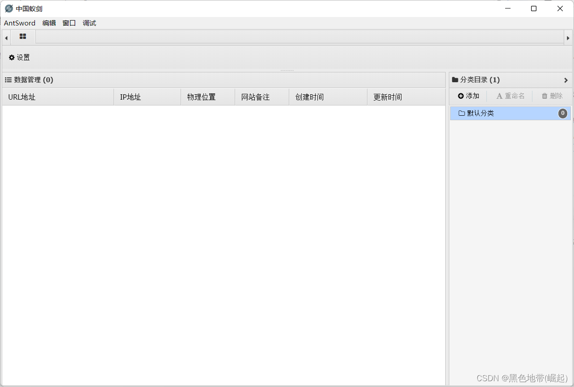Select the home grid tab icon
The height and width of the screenshot is (387, 574).
tap(23, 37)
